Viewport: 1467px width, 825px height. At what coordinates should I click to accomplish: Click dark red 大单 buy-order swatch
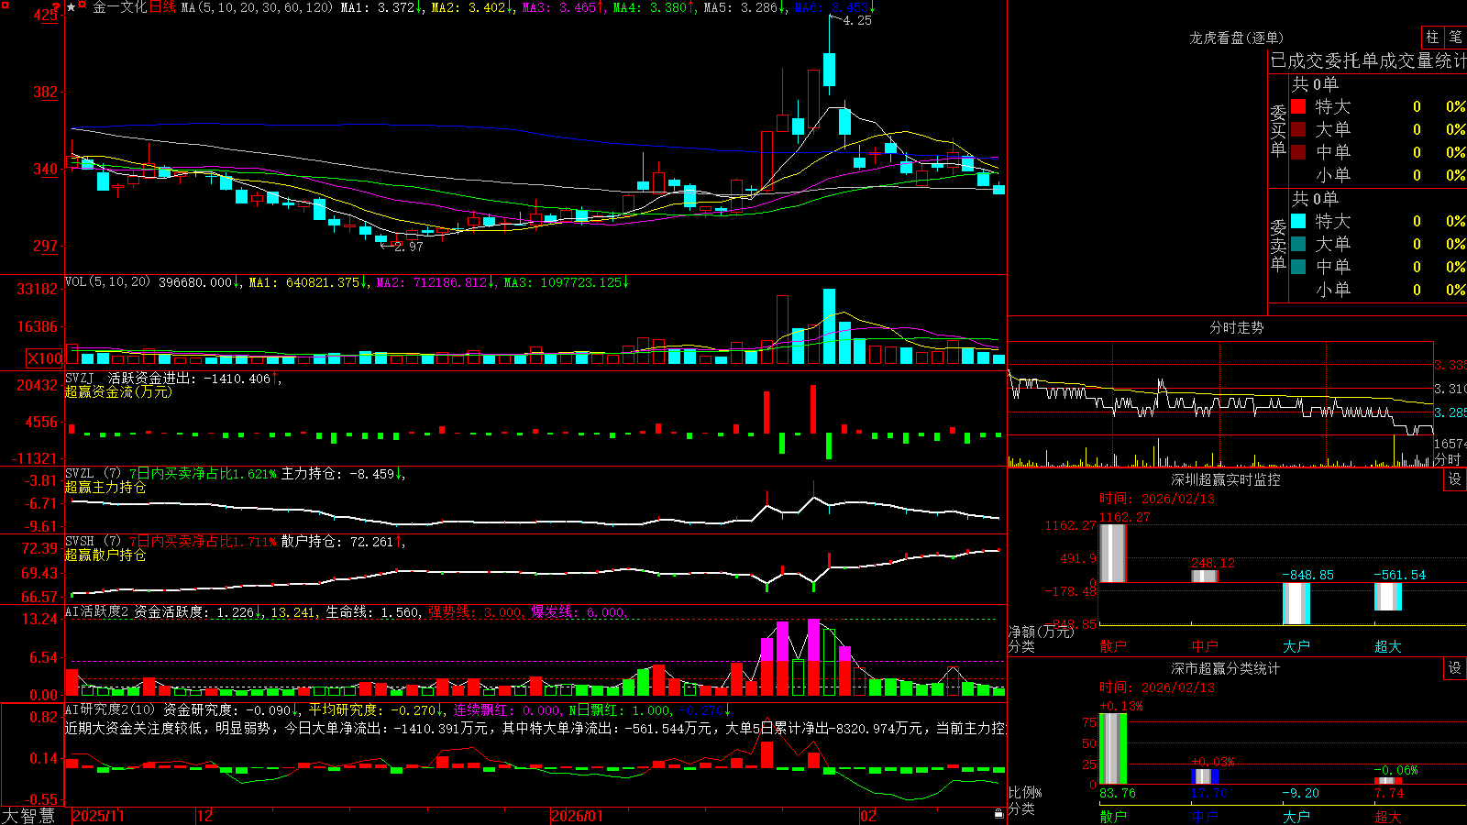coord(1298,129)
